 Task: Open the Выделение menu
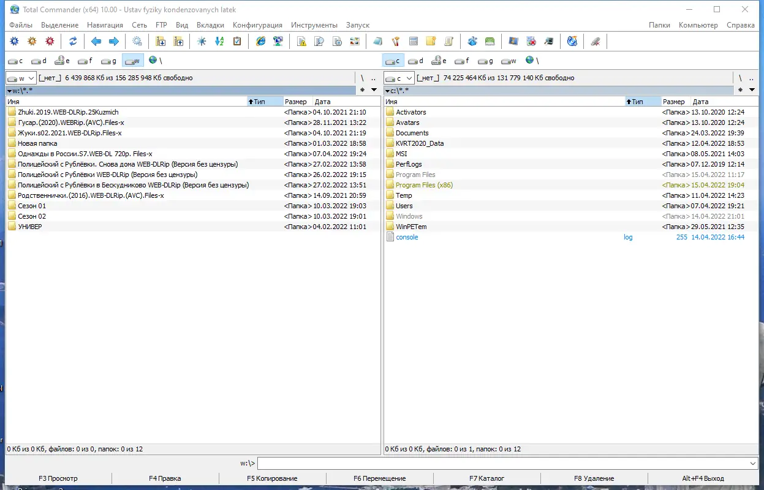point(59,25)
